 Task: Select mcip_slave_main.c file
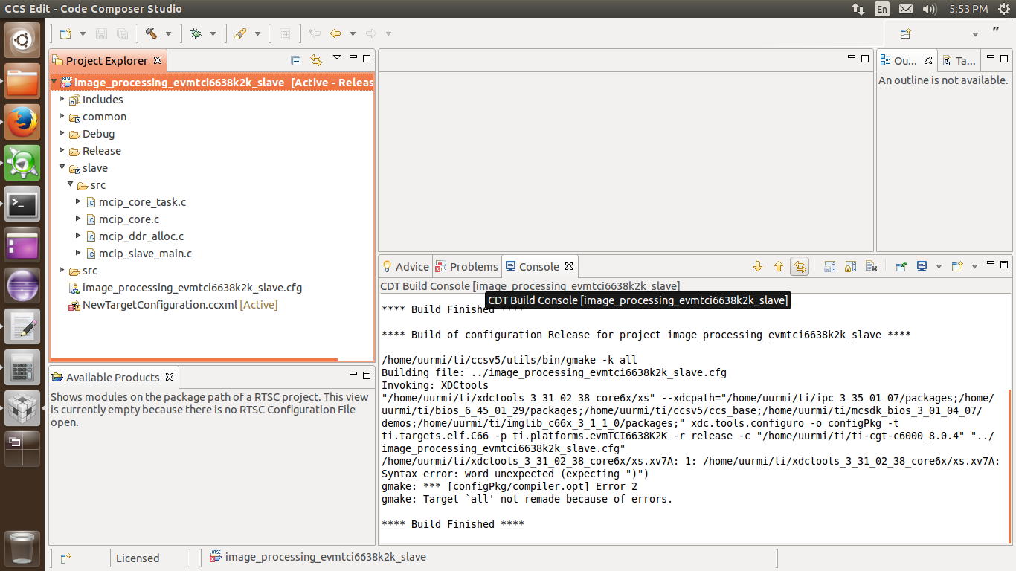(x=145, y=254)
